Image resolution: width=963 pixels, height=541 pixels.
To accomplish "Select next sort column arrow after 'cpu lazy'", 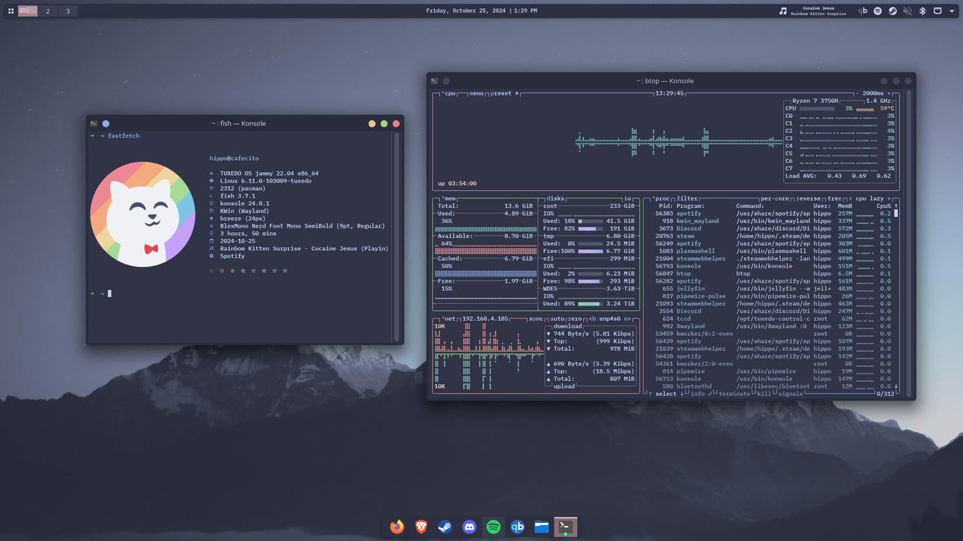I will (x=889, y=198).
